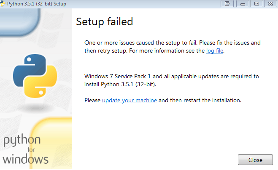Minimize the Python Setup window
Viewport: 278px width, 170px height.
point(242,4)
